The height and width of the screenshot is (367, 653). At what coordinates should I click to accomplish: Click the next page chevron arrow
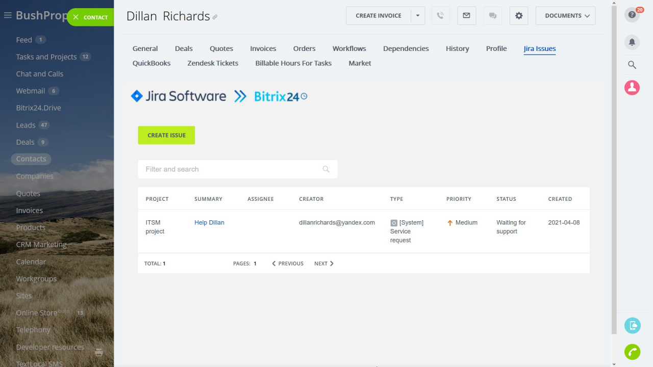tap(332, 264)
